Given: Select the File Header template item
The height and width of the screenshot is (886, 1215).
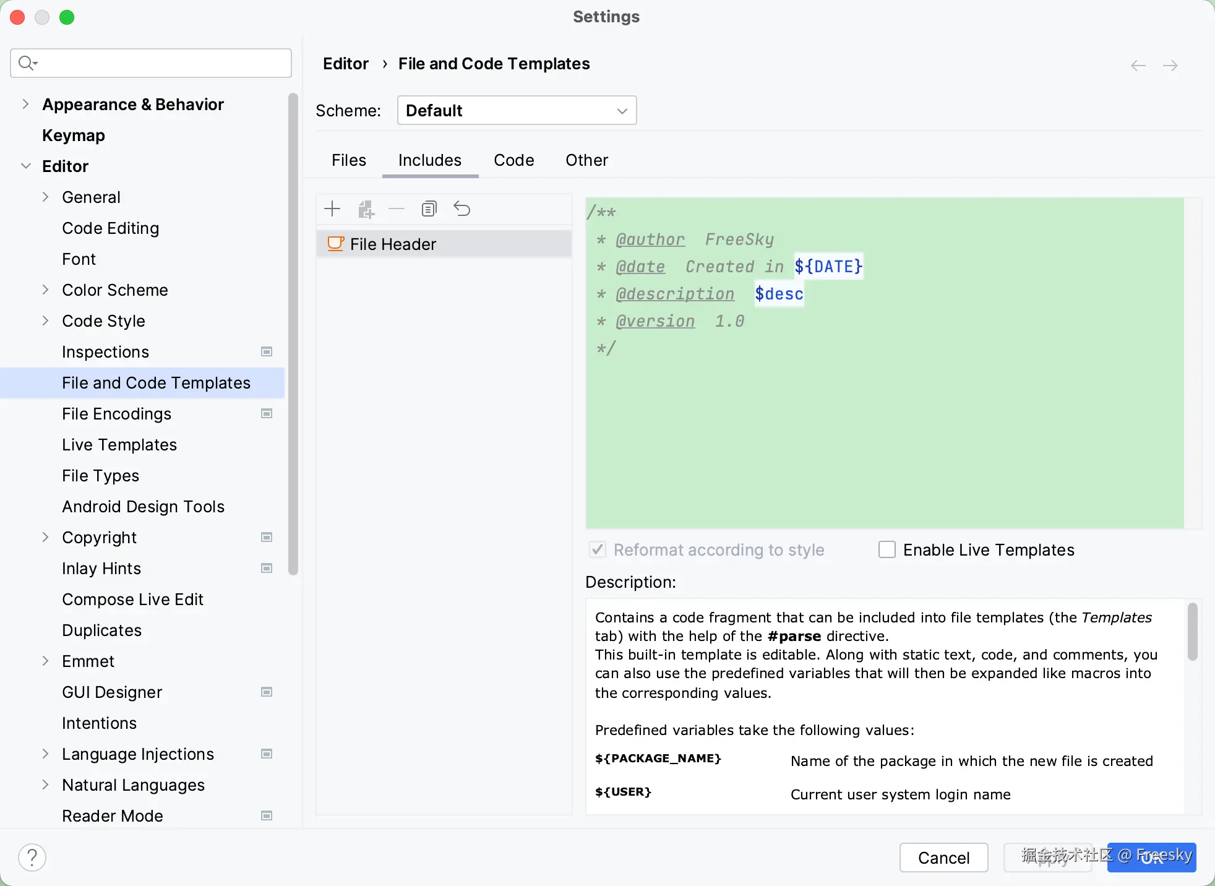Looking at the screenshot, I should (x=393, y=244).
